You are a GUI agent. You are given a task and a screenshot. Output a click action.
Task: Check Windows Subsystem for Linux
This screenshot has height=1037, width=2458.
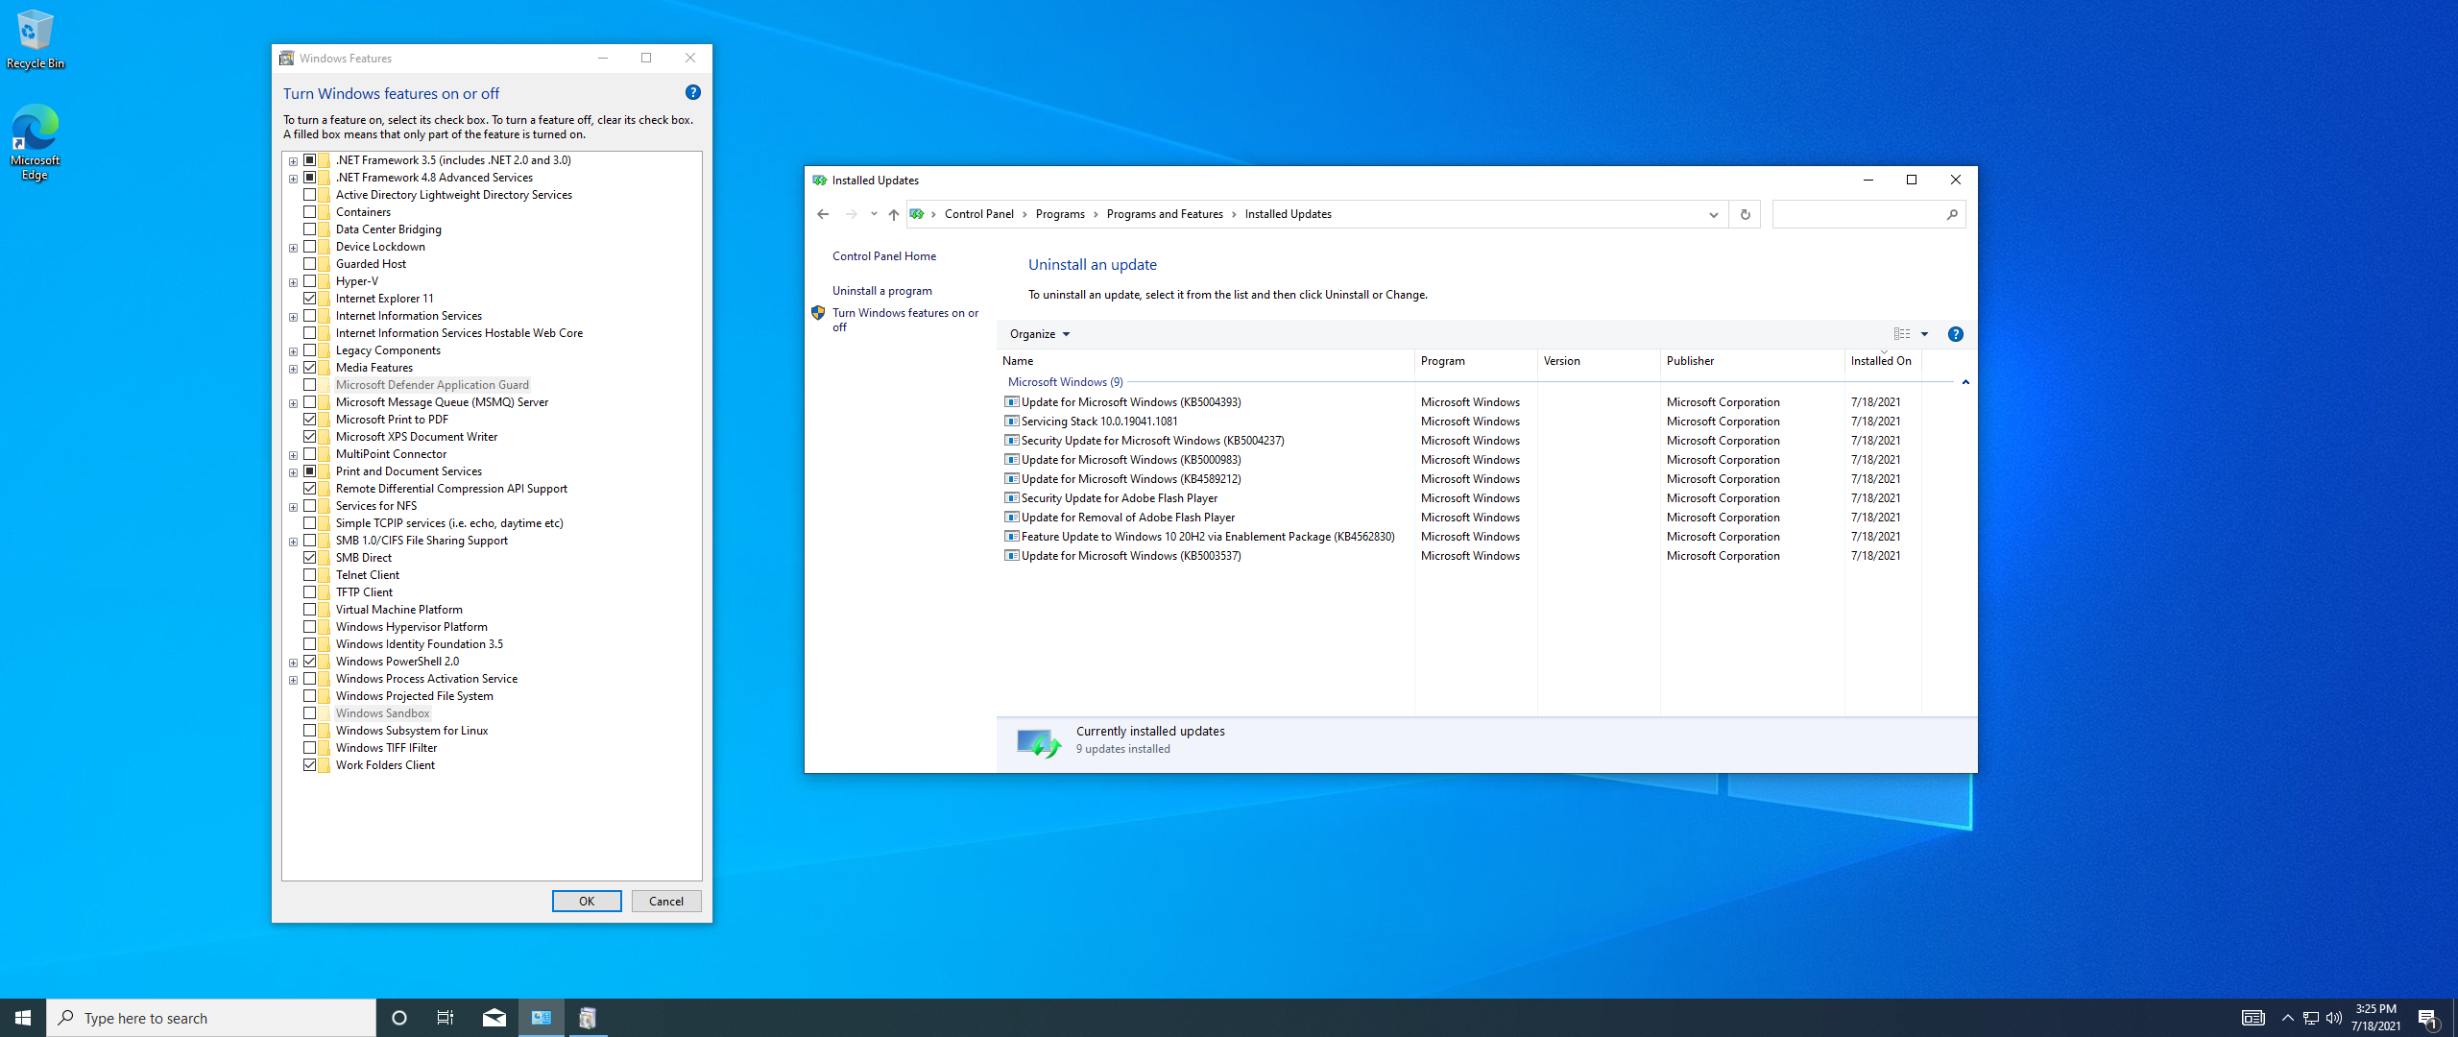coord(310,731)
